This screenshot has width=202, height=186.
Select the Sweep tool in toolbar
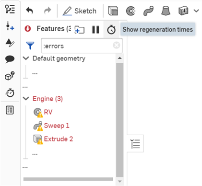(148, 11)
